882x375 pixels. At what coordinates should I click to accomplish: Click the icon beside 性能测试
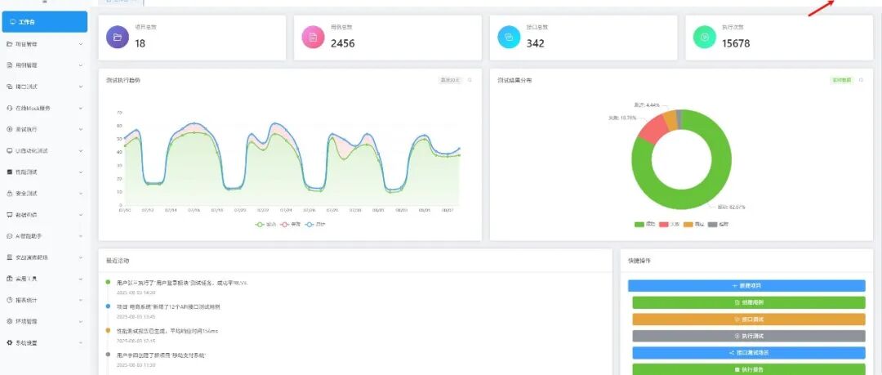[10, 172]
